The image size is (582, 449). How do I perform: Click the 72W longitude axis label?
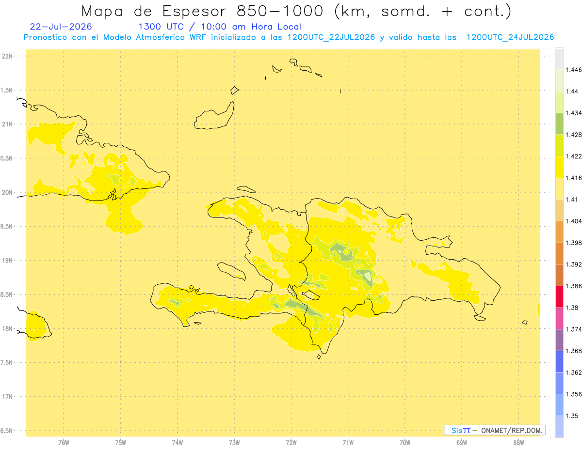pos(291,442)
